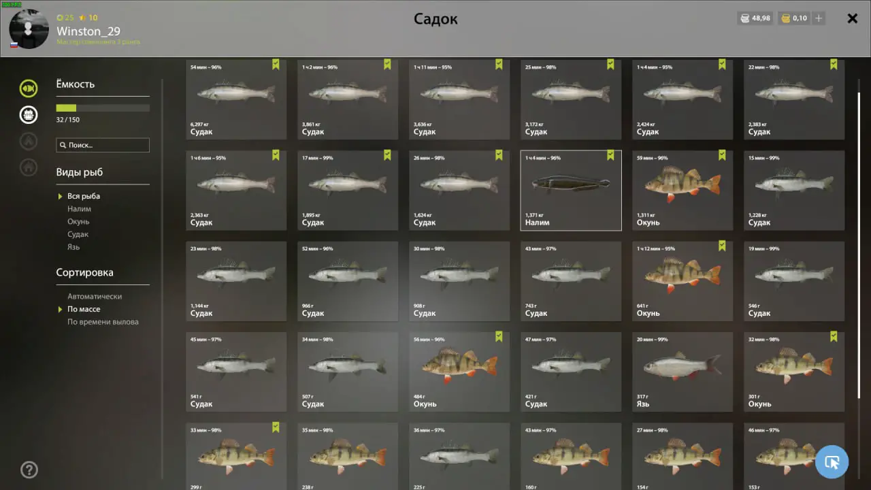Open the fish keepnet sidebar icon
Screen dimensions: 871x490
29,88
